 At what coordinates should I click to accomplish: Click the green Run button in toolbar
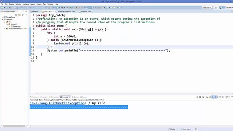[x=58, y=7]
